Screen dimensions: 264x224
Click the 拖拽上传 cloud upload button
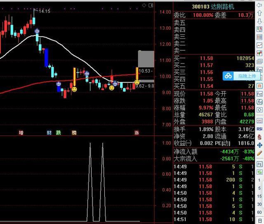(241, 76)
